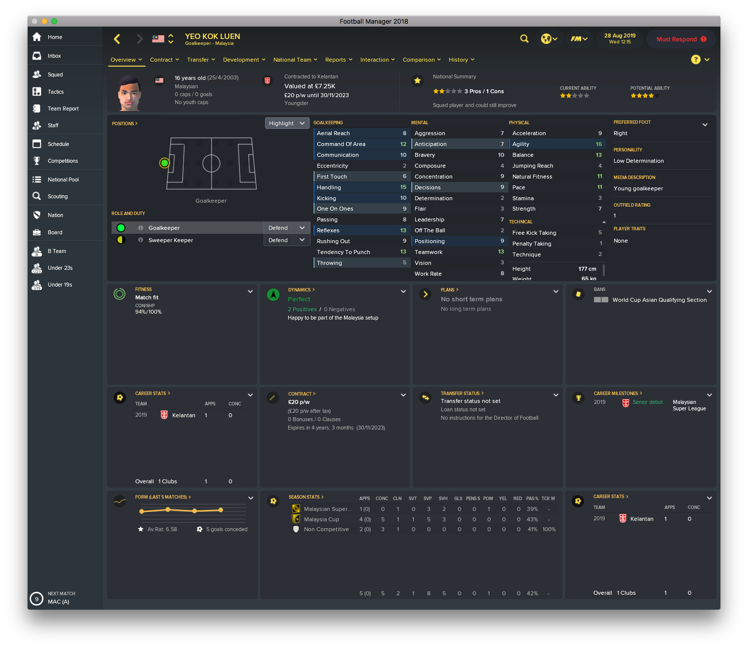Click the Kelantan club badge in header
The image size is (748, 649).
pyautogui.click(x=267, y=80)
